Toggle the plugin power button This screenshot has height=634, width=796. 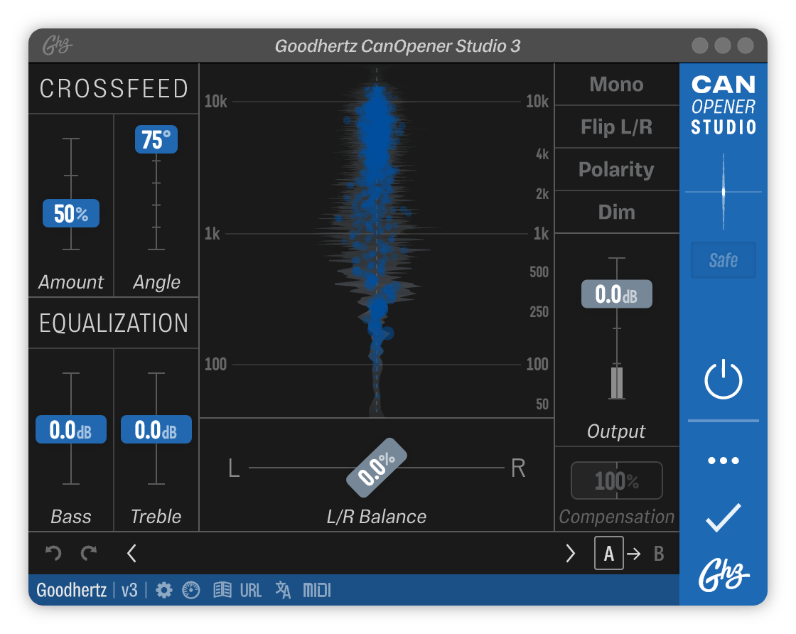click(x=724, y=379)
